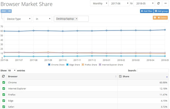Open the show entries count dropdown
170x109 pixels.
point(11,70)
